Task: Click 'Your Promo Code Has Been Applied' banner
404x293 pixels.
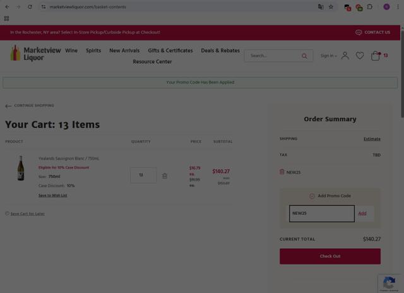Action: (200, 83)
